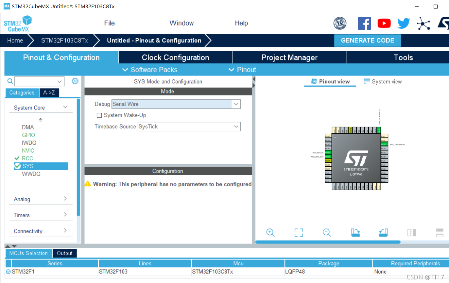Click the zoom in magnifier icon

[x=270, y=232]
